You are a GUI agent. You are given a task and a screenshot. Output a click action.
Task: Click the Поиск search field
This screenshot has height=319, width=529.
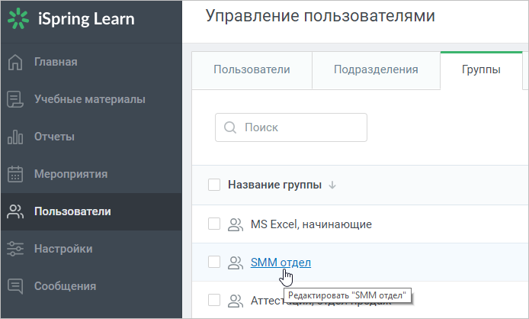(291, 127)
